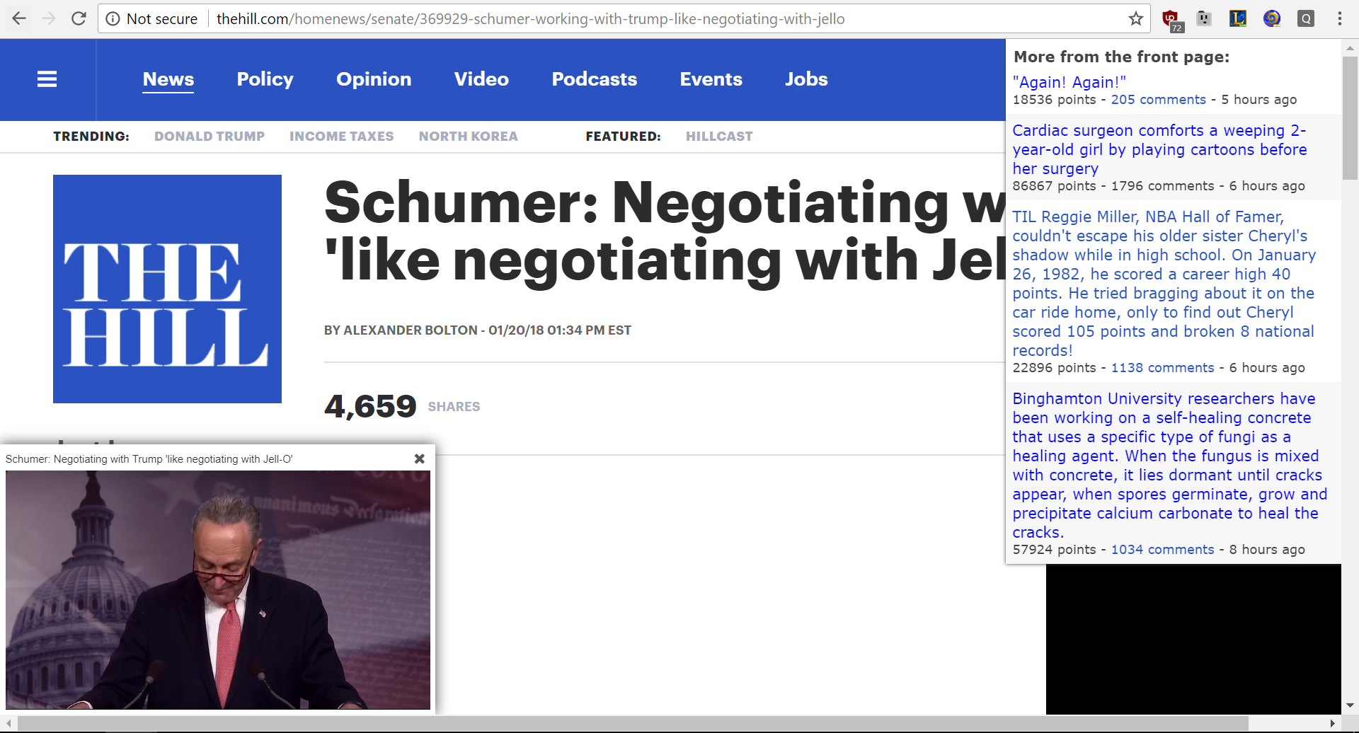Viewport: 1359px width, 733px height.
Task: Close the floating Schumer video popup
Action: click(x=420, y=458)
